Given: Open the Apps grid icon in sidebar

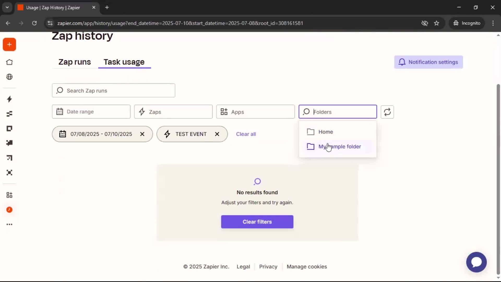Looking at the screenshot, I should click(9, 195).
